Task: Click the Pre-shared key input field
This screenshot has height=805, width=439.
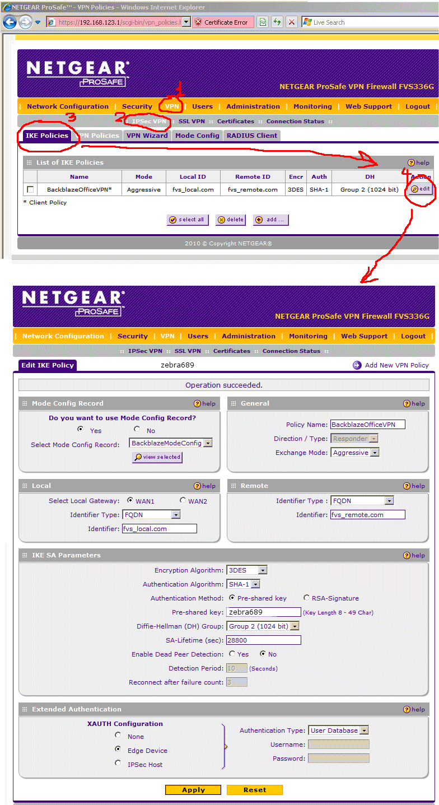Action: (263, 612)
